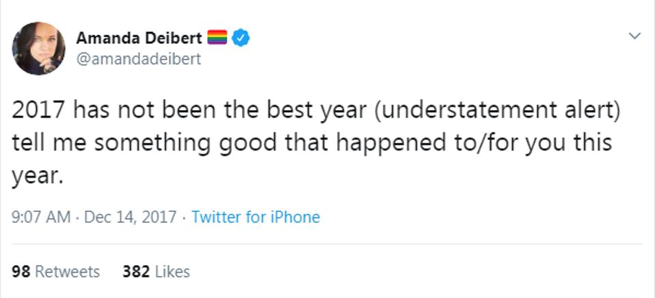Click the number 98 in retweet count
Image resolution: width=655 pixels, height=298 pixels.
[x=21, y=272]
